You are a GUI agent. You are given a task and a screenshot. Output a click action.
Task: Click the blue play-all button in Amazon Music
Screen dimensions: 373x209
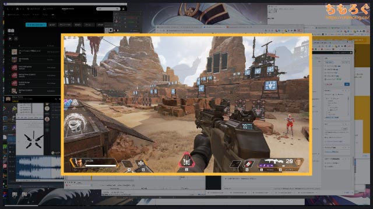pos(36,24)
